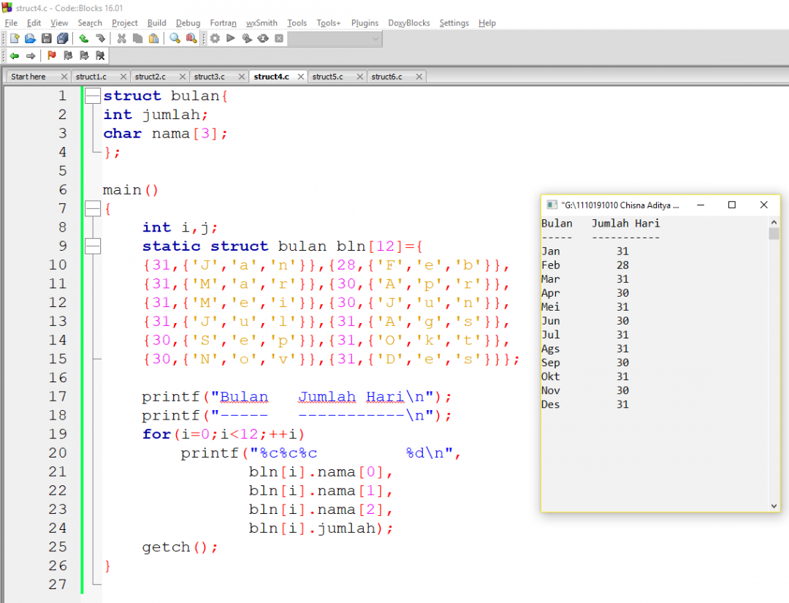Abort the build process
This screenshot has height=603, width=789.
[x=279, y=38]
